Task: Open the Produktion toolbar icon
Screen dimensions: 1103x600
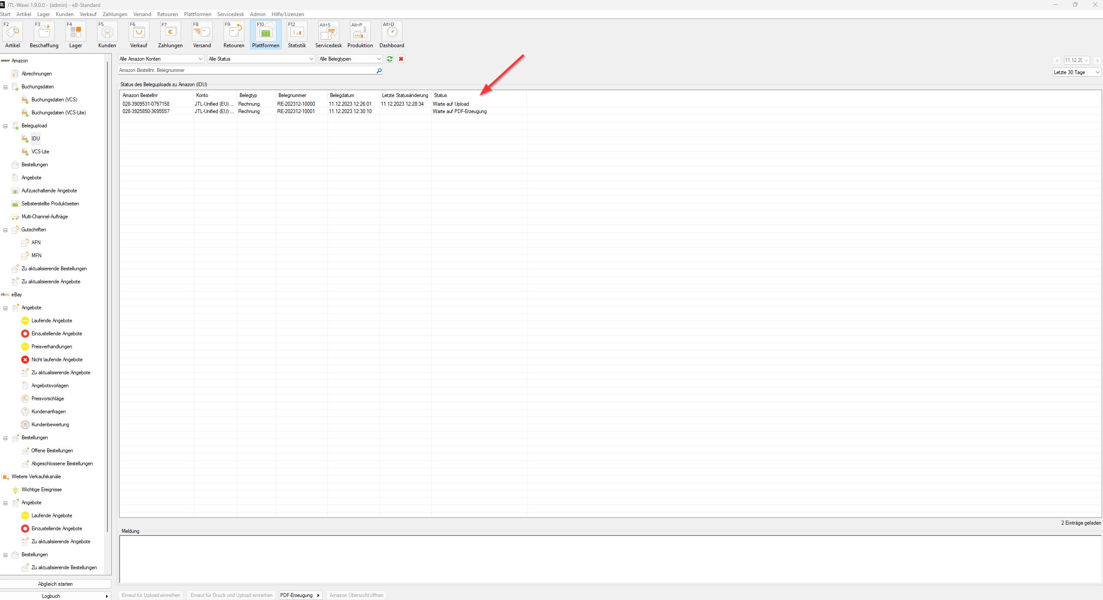Action: click(360, 34)
